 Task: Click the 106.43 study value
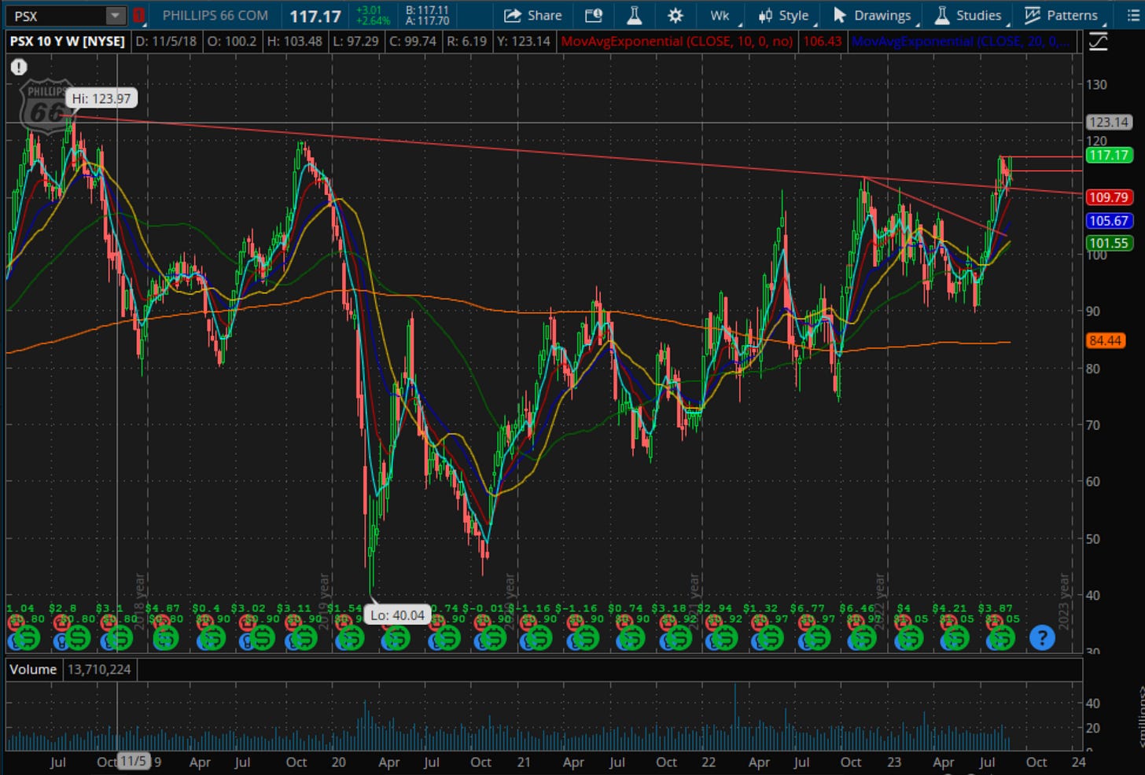point(822,41)
